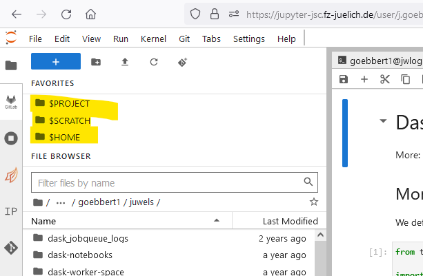Clone a Git repository
This screenshot has height=276, width=423.
[x=183, y=62]
